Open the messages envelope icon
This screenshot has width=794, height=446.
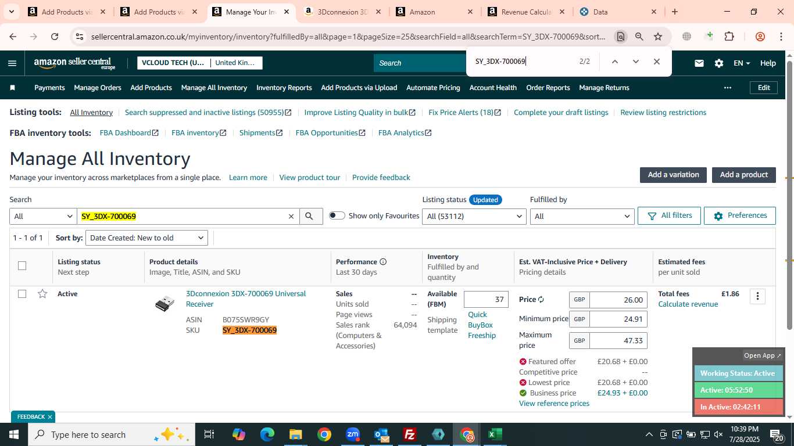click(699, 63)
